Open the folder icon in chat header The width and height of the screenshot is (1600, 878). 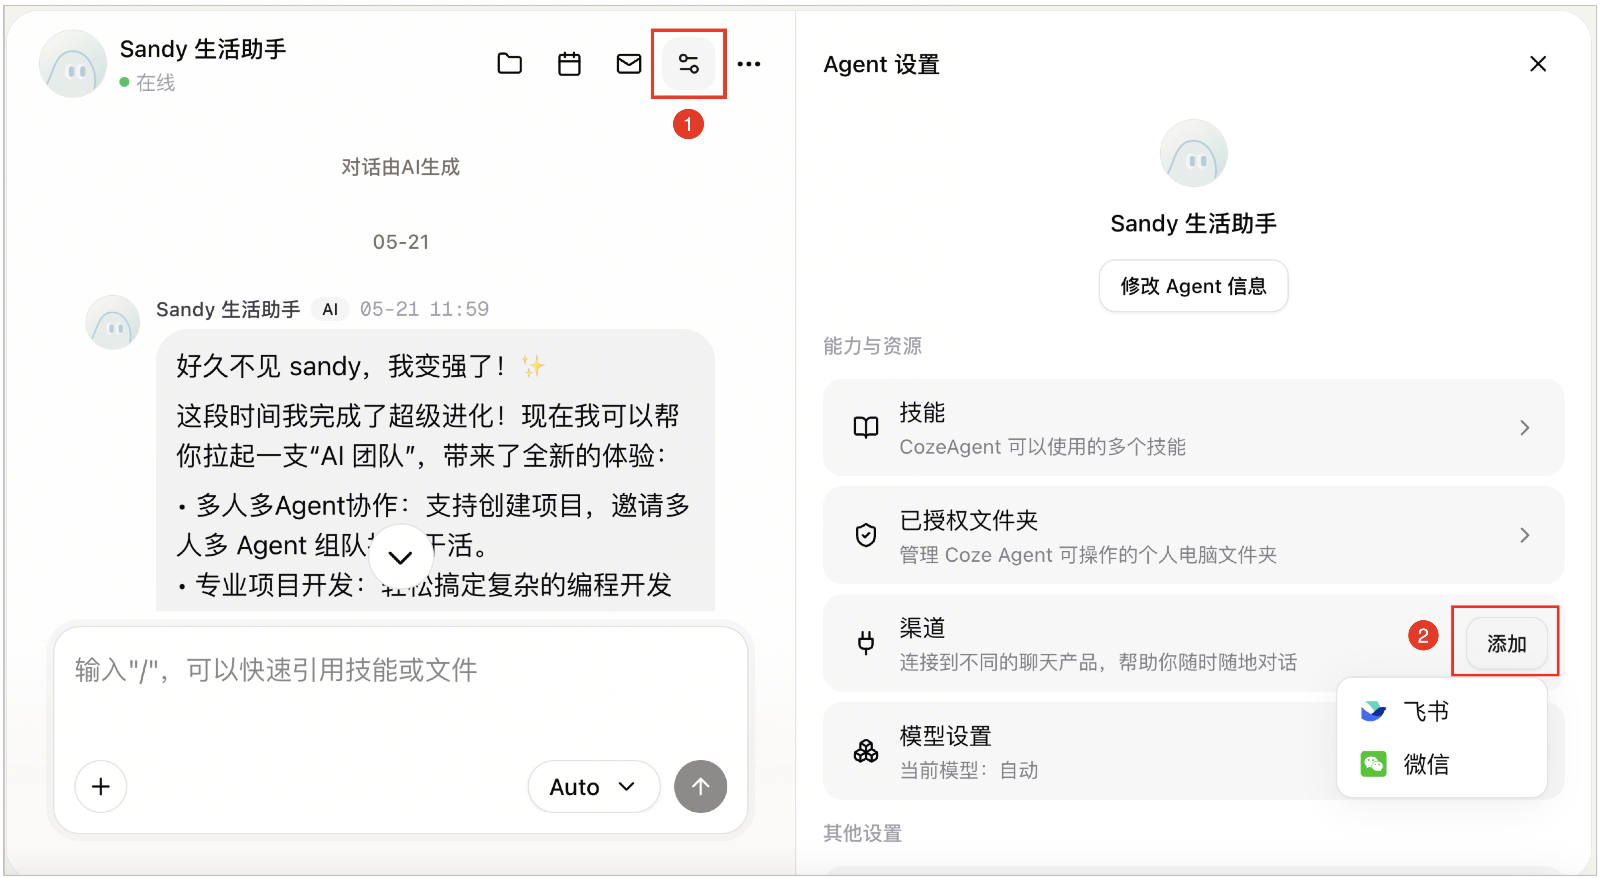pyautogui.click(x=509, y=63)
